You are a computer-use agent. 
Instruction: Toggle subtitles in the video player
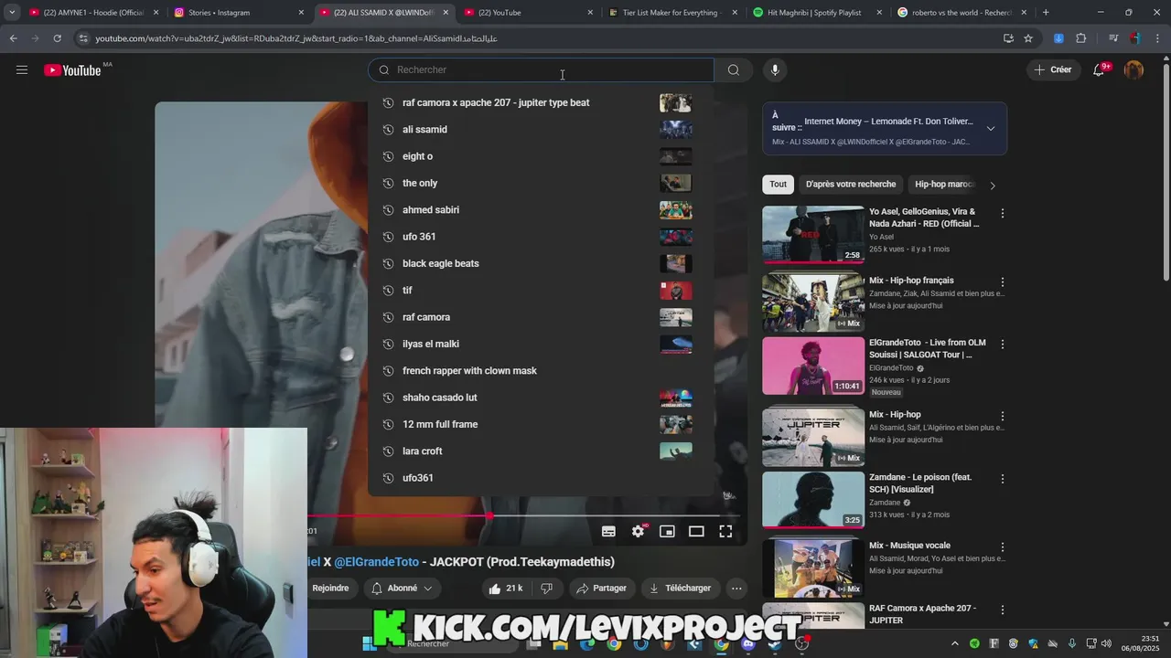point(608,531)
